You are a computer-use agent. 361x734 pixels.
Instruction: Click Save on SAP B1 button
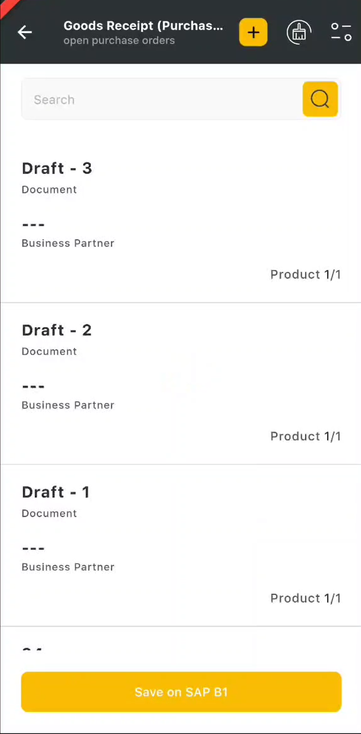[181, 692]
